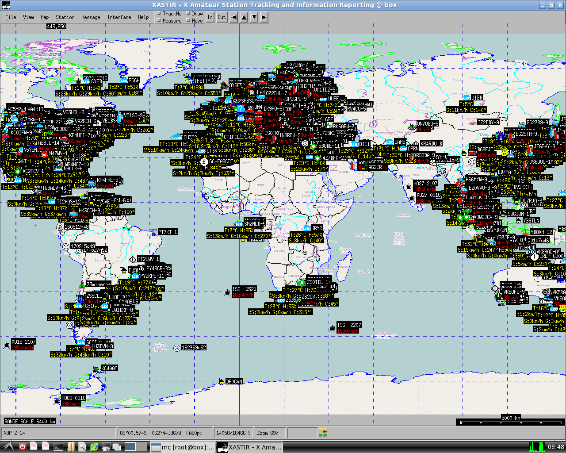
Task: Click the AO27 0916 satellite icon
Action: coord(412,199)
